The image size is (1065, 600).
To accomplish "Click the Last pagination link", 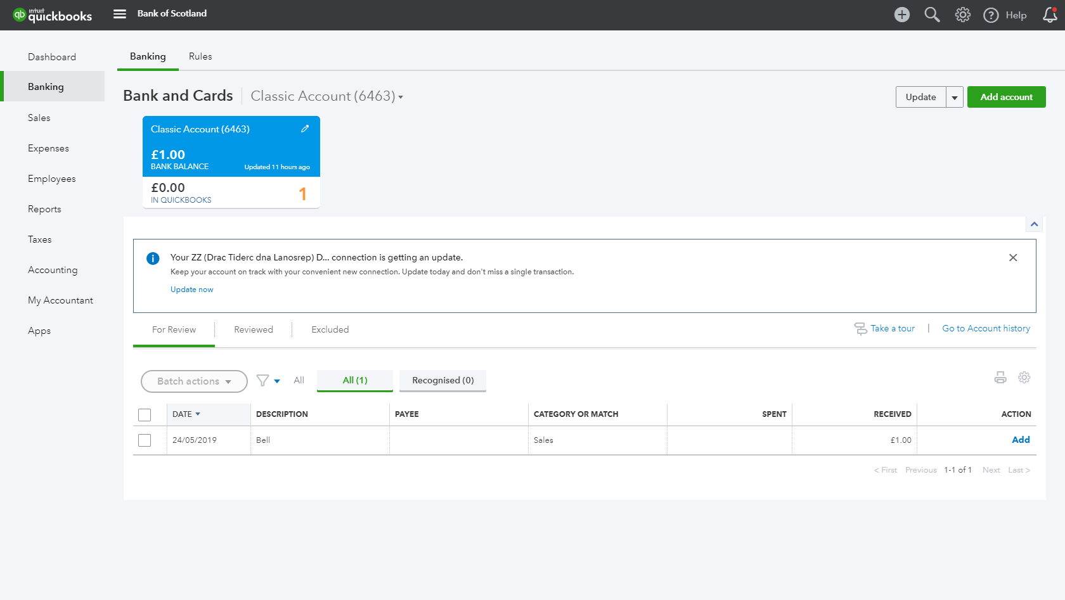I will 1019,470.
